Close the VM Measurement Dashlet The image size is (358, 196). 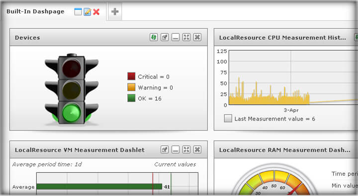click(x=197, y=149)
